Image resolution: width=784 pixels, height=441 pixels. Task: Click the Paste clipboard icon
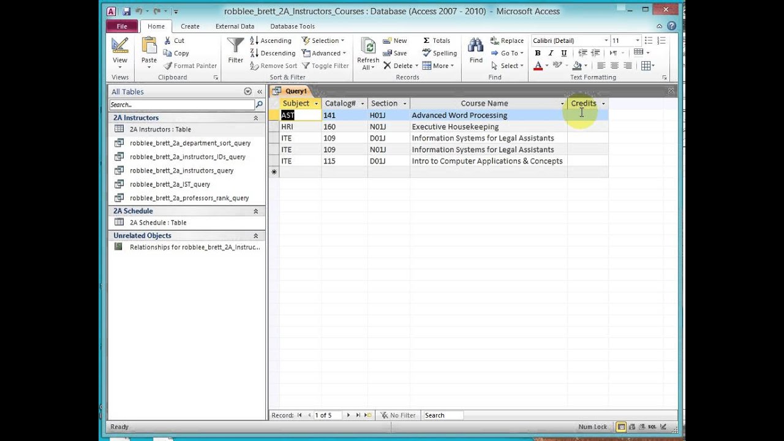coord(149,45)
